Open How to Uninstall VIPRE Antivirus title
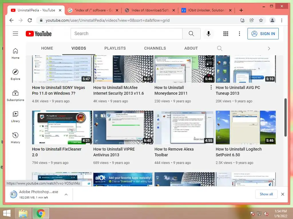This screenshot has width=293, height=219. [x=114, y=152]
